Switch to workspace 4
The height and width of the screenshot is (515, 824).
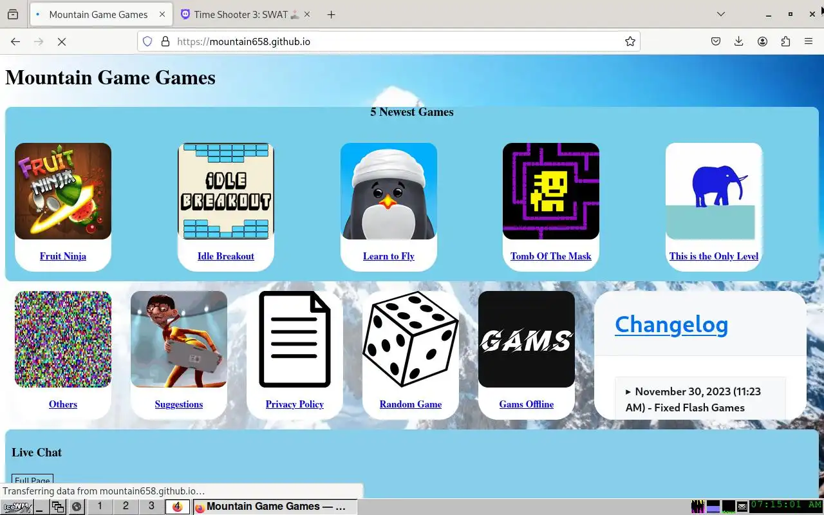177,507
